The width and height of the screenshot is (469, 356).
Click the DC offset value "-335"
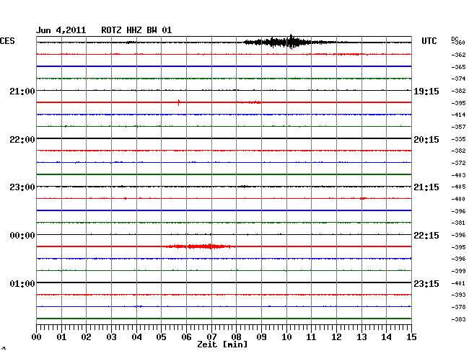[x=458, y=139]
